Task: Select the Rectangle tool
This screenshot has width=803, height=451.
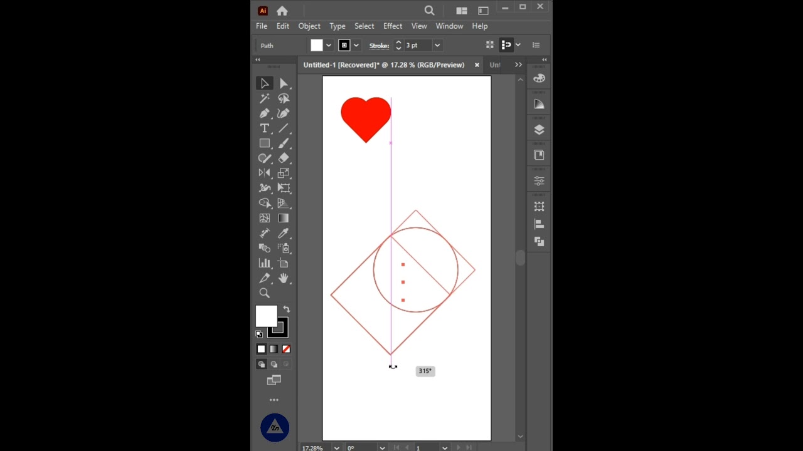Action: pyautogui.click(x=265, y=143)
